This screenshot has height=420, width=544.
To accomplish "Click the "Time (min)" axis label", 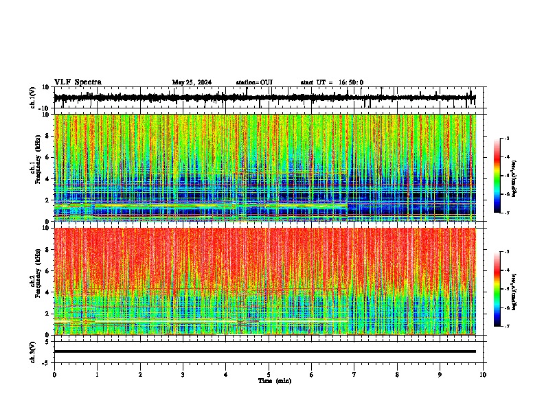I will 275,381.
